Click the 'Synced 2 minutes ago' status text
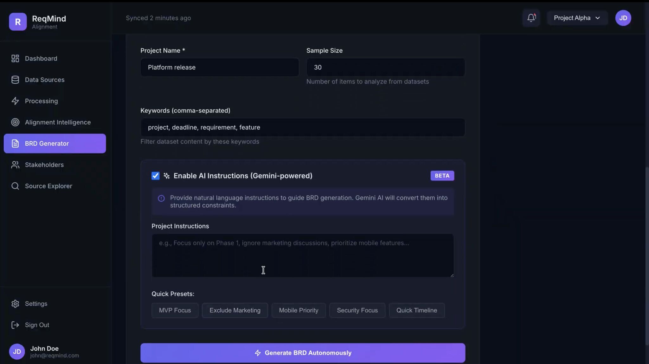This screenshot has width=649, height=364. coord(158,18)
